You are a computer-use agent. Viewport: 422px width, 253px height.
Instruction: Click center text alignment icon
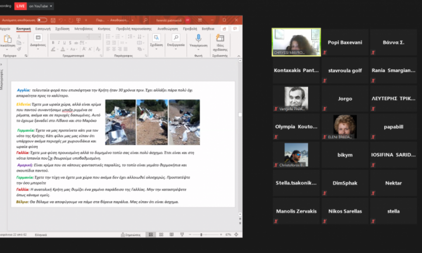pos(114,49)
